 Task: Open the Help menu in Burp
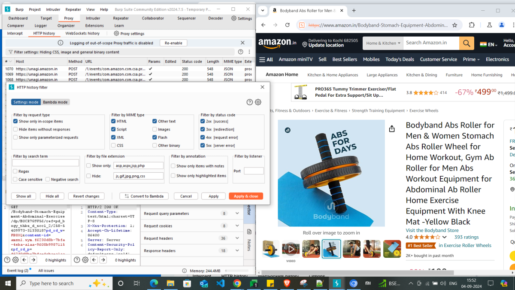pyautogui.click(x=104, y=9)
